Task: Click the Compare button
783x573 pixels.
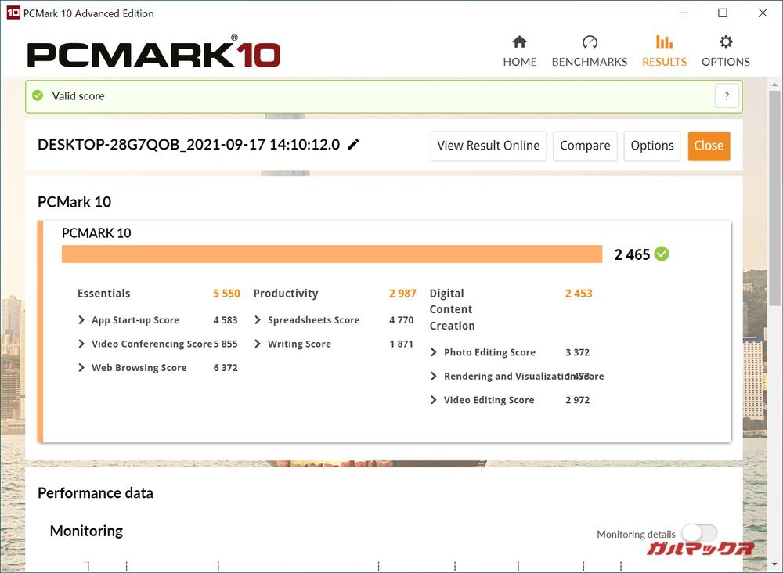Action: click(x=585, y=146)
